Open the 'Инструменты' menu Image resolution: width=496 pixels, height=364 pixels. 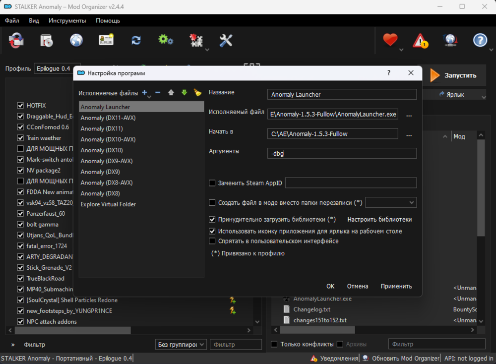point(67,21)
